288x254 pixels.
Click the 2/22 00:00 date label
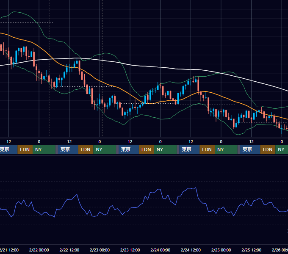click(x=39, y=250)
